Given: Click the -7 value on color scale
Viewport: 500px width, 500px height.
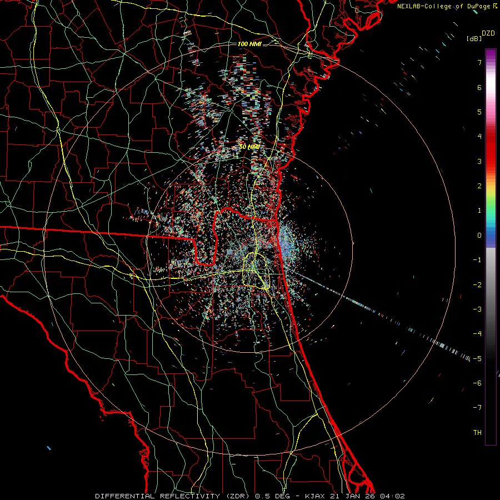Looking at the screenshot, I should coord(477,408).
